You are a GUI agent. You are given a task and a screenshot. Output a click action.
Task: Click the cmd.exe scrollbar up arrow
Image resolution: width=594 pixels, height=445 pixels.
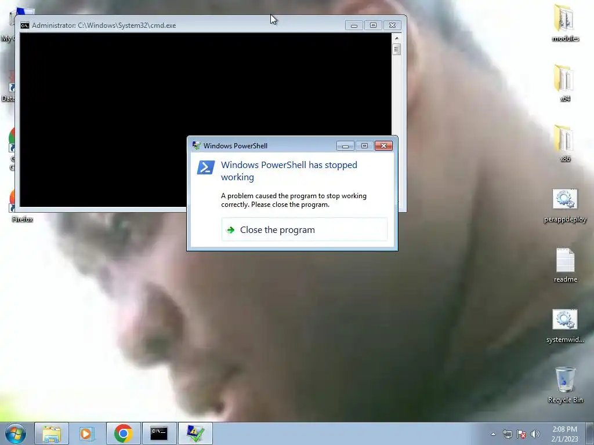click(x=397, y=38)
